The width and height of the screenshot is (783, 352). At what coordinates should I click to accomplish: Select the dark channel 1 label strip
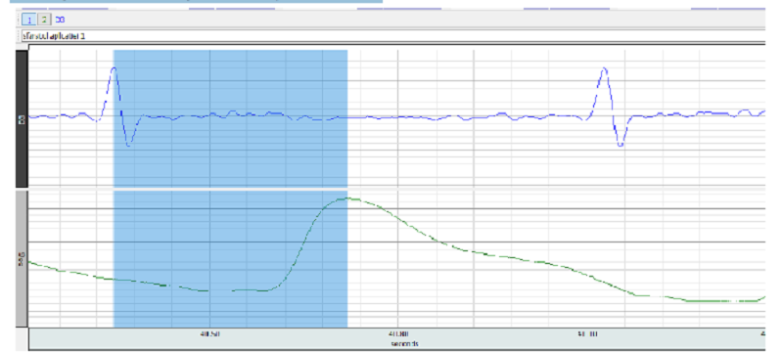tap(22, 118)
